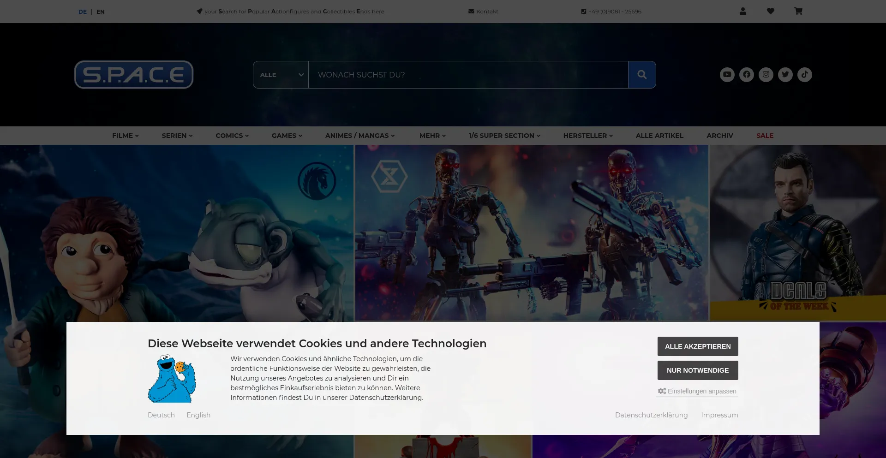Image resolution: width=886 pixels, height=458 pixels.
Task: Open the wishlist heart icon
Action: tap(770, 11)
